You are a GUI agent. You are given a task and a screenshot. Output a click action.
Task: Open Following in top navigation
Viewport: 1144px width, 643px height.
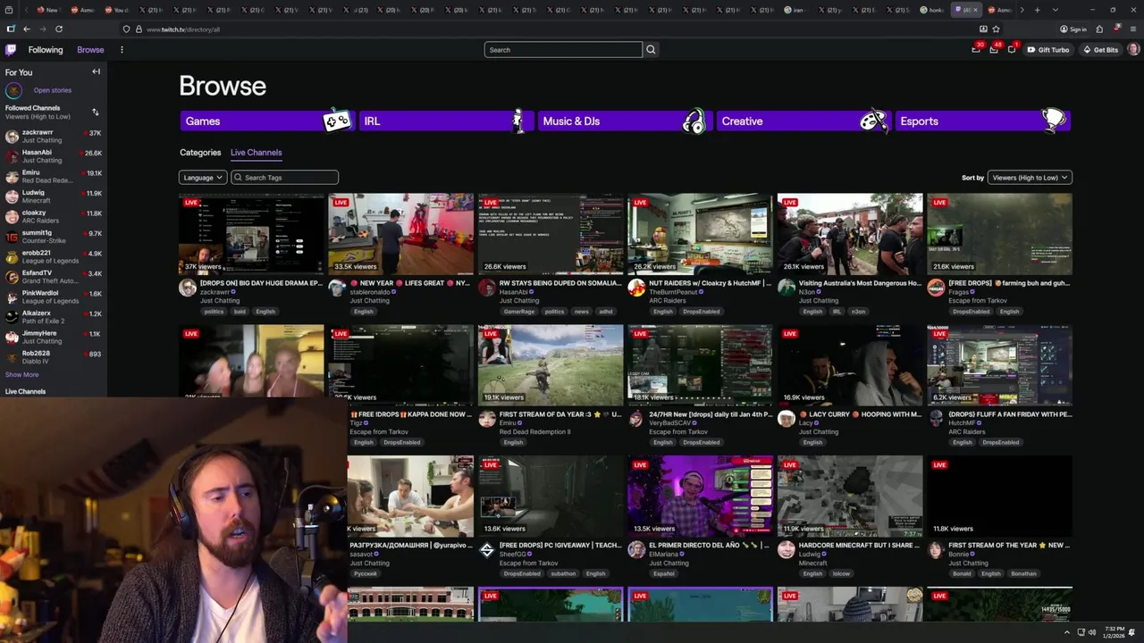pos(46,50)
